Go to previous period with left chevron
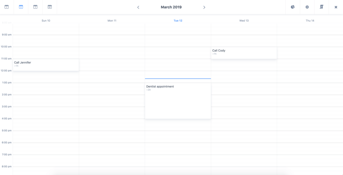 (138, 7)
